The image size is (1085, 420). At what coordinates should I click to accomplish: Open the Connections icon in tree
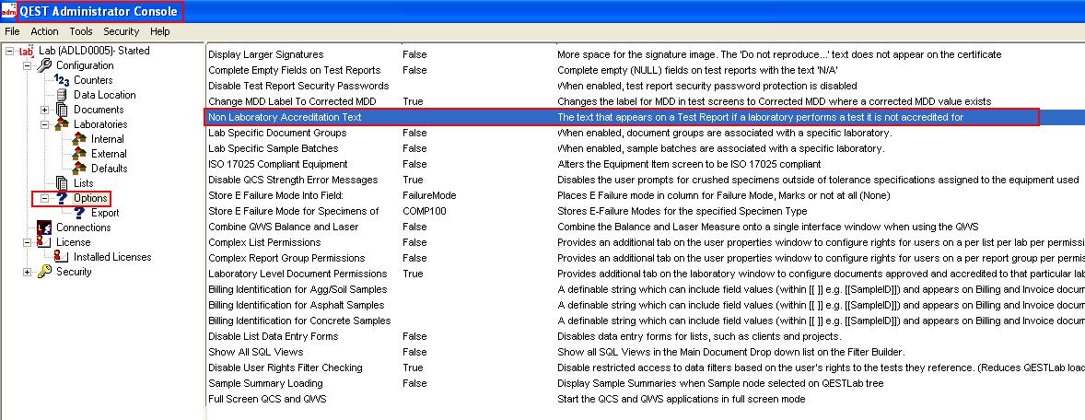[x=44, y=227]
